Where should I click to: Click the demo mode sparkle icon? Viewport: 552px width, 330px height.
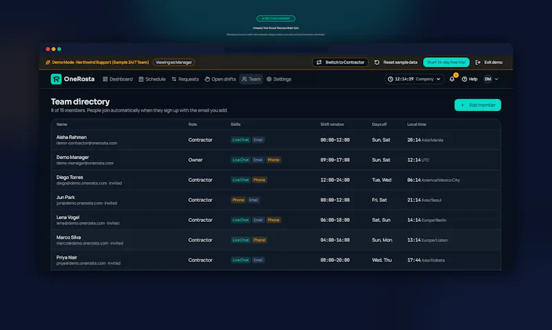[48, 62]
